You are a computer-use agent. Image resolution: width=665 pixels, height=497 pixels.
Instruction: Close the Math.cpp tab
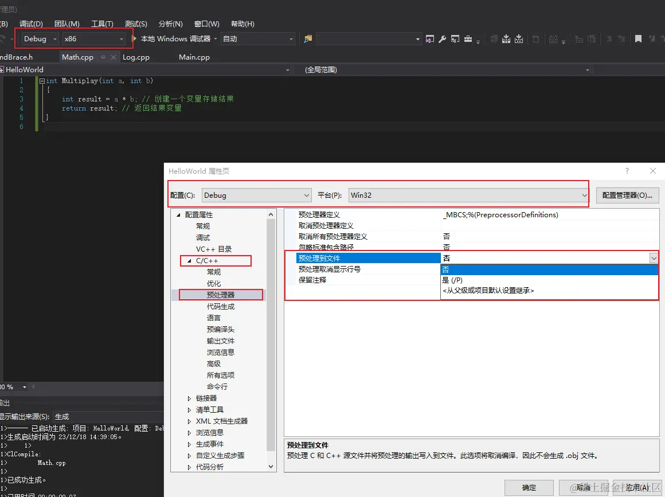(114, 57)
